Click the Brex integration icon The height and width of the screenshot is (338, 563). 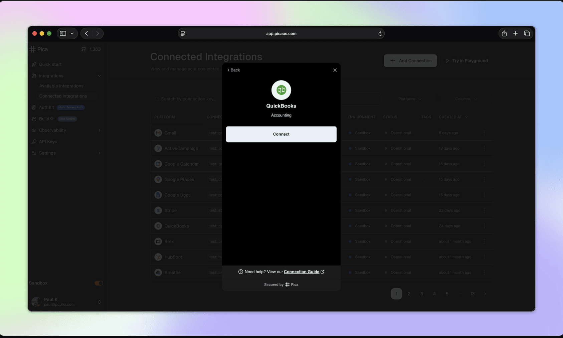(x=158, y=241)
